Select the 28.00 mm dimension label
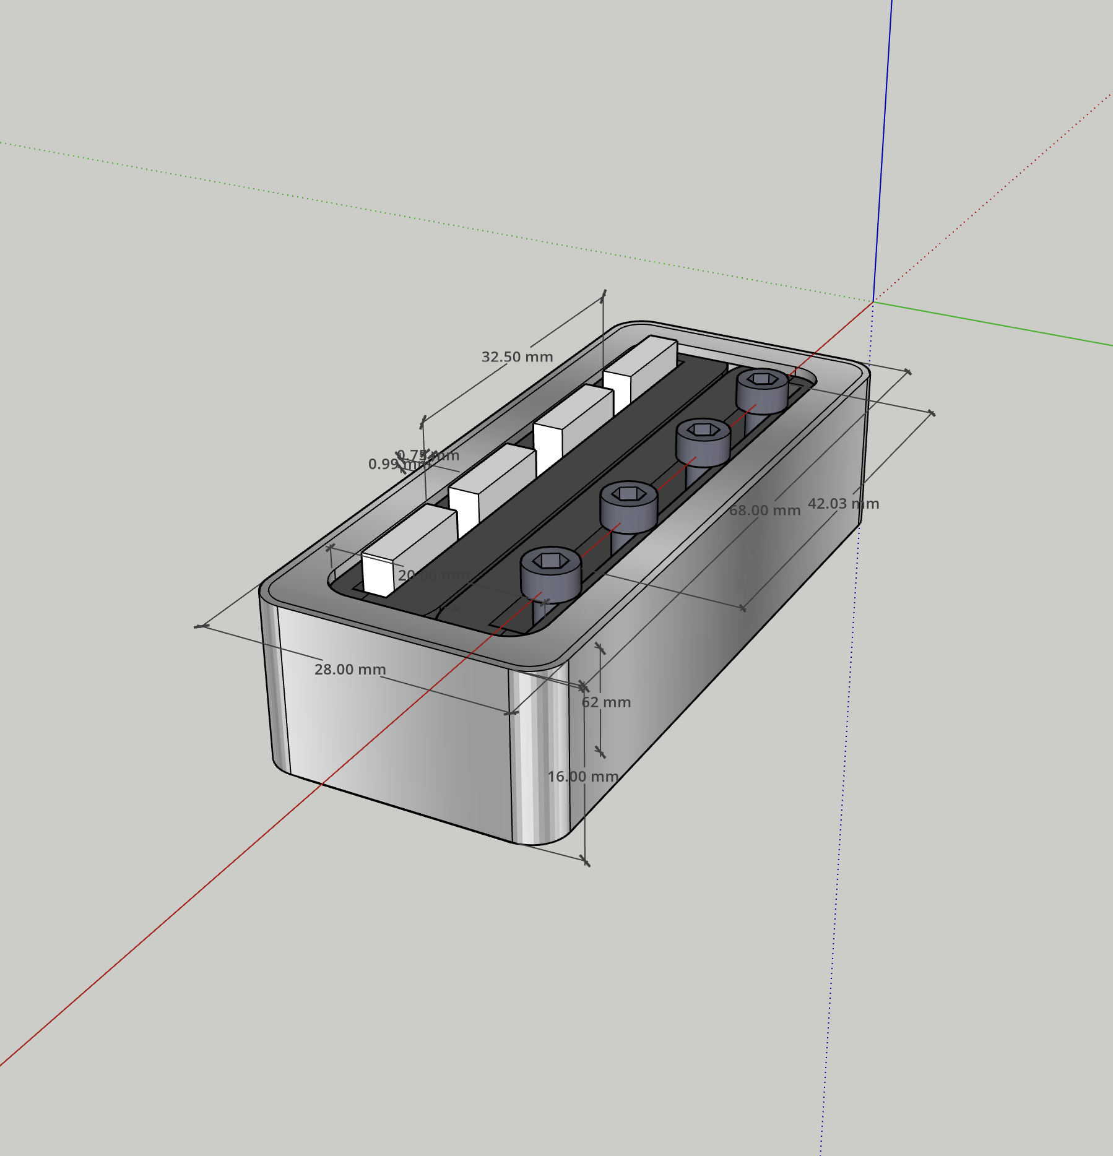This screenshot has width=1113, height=1156. tap(350, 670)
